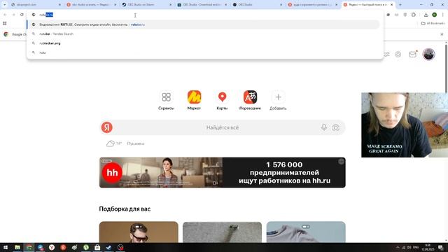Click the browser back arrow
The image size is (448, 252).
(x=5, y=15)
